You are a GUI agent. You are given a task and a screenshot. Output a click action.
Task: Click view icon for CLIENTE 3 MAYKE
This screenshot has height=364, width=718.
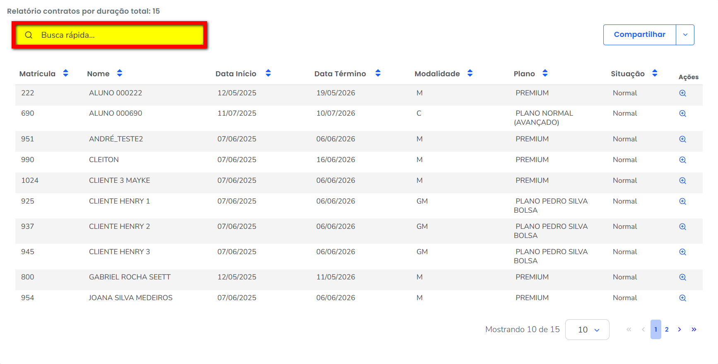[x=682, y=181]
